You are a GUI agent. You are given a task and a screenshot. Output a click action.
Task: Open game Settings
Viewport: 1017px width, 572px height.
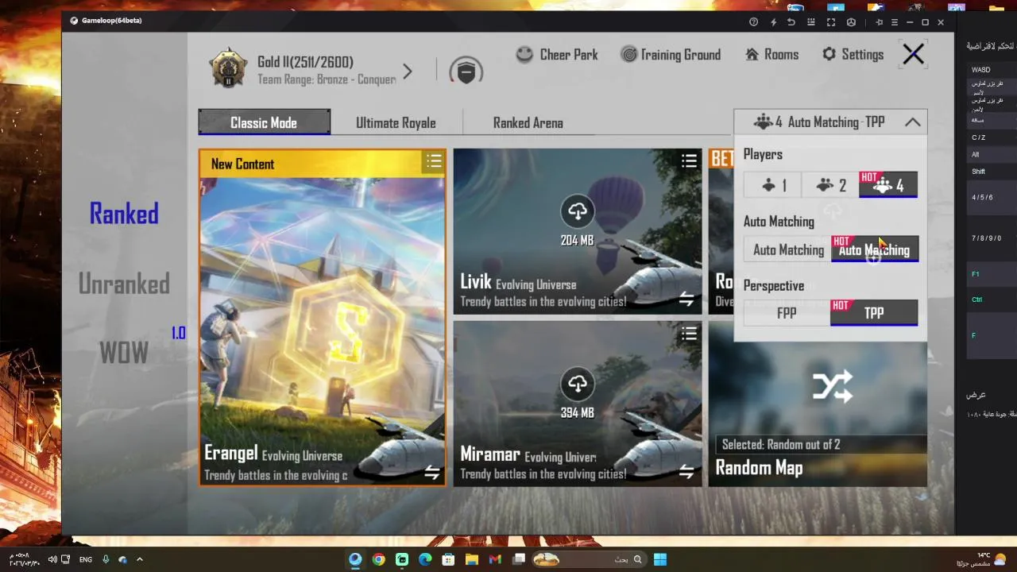point(853,55)
